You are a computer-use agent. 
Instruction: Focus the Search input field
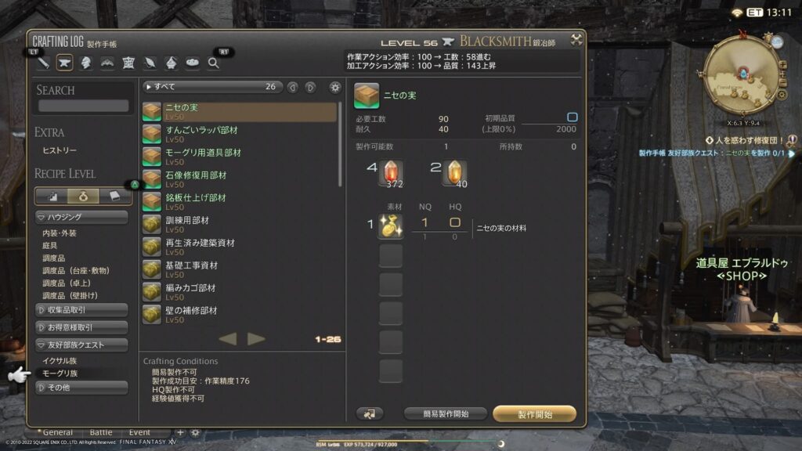tap(83, 106)
